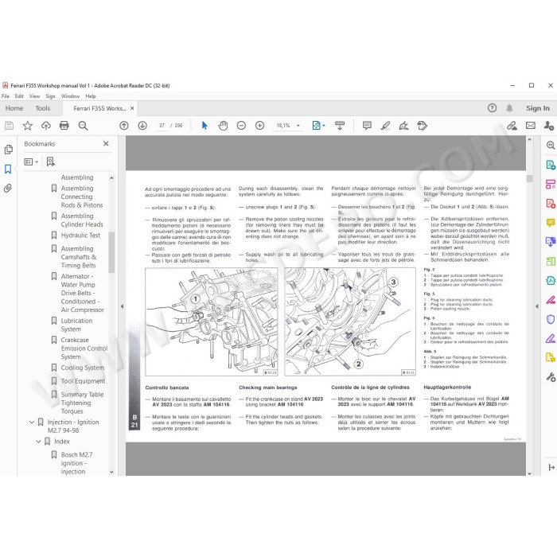557x557 pixels.
Task: Open the Lubrication System bookmark
Action: point(76,325)
